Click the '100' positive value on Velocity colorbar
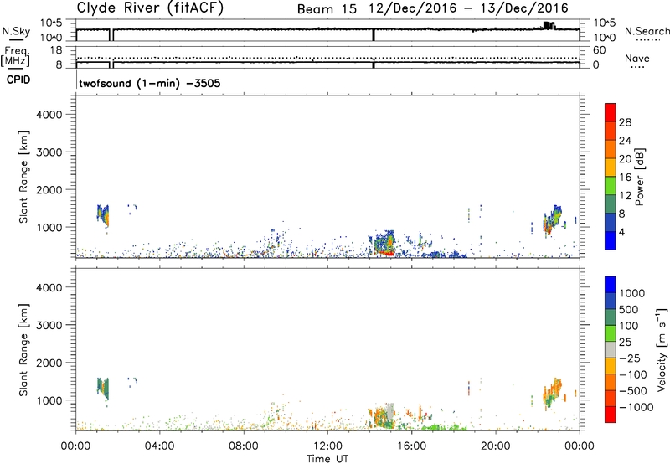The width and height of the screenshot is (670, 464). click(x=629, y=326)
